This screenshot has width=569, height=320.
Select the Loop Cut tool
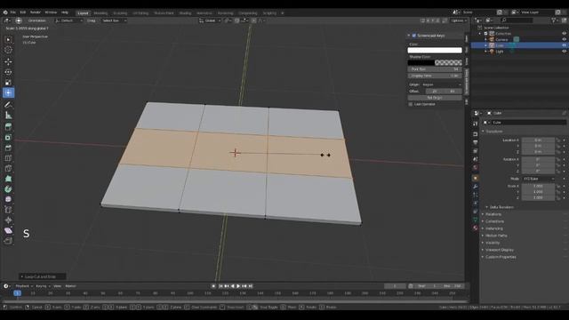pyautogui.click(x=8, y=158)
